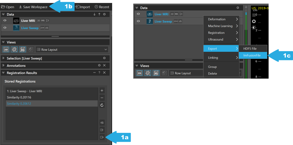
Task: Select HDF5 File export option
Action: click(253, 49)
